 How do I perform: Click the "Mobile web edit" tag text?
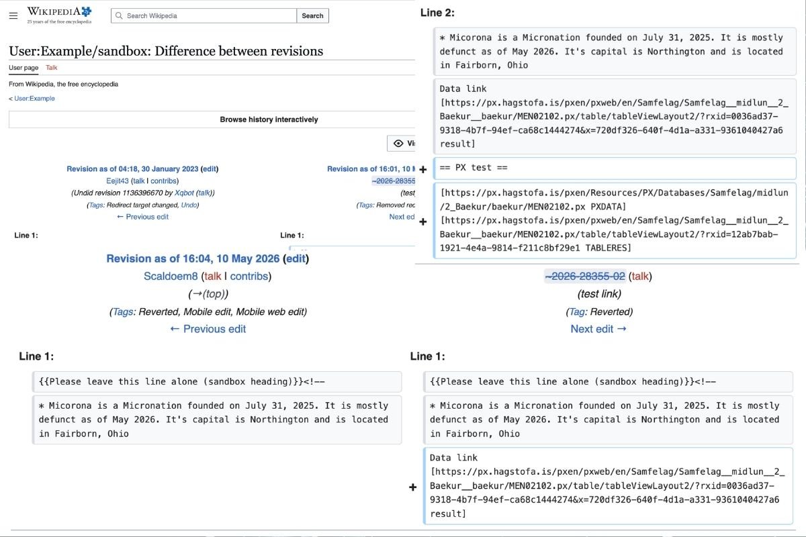(x=270, y=311)
